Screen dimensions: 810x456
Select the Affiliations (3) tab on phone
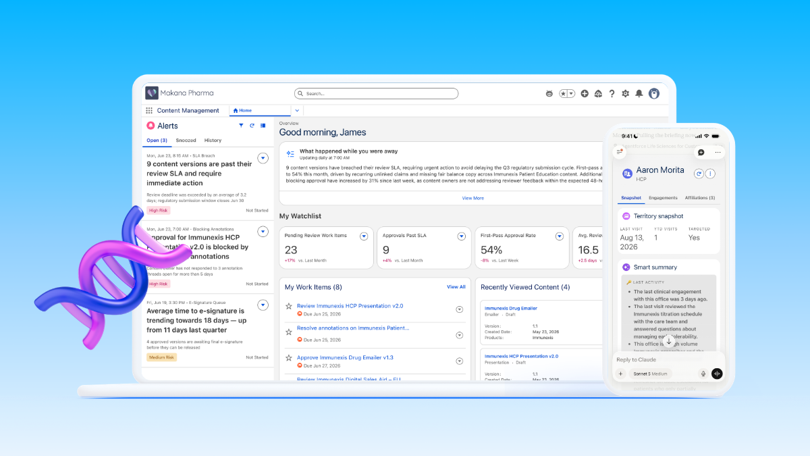click(x=700, y=198)
